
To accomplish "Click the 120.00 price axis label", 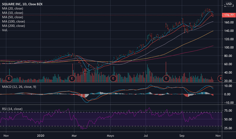I will pos(229,39).
